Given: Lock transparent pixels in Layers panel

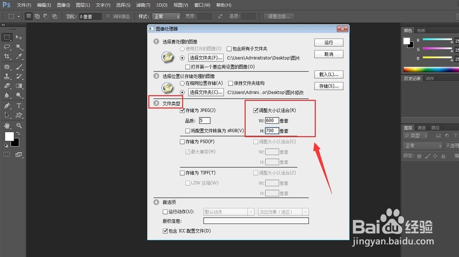Looking at the screenshot, I should tap(419, 156).
